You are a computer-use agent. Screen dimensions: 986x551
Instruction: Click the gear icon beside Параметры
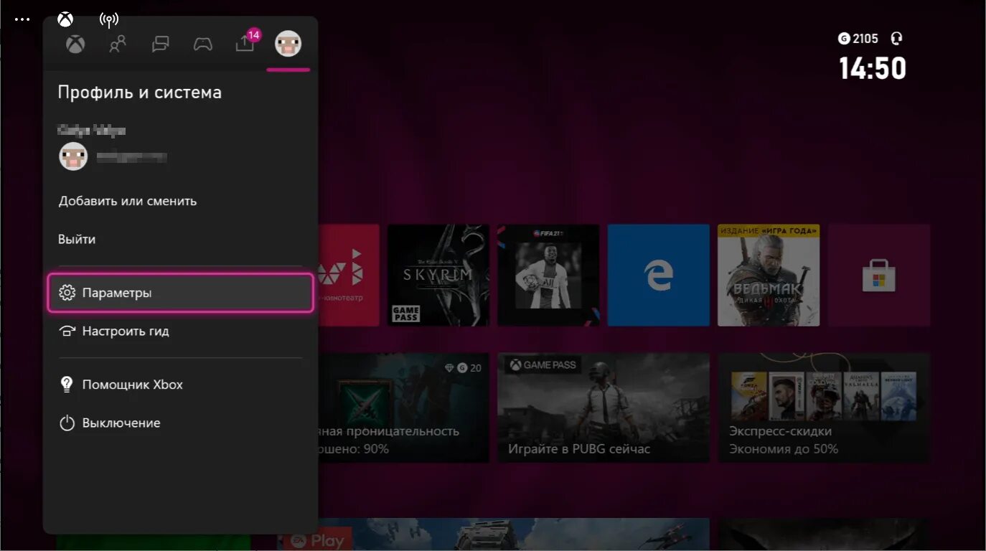(x=67, y=293)
